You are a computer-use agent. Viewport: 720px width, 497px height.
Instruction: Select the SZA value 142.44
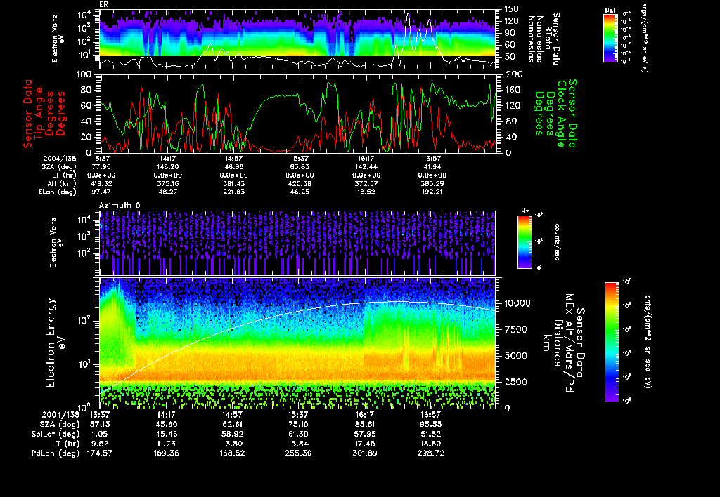pyautogui.click(x=366, y=167)
